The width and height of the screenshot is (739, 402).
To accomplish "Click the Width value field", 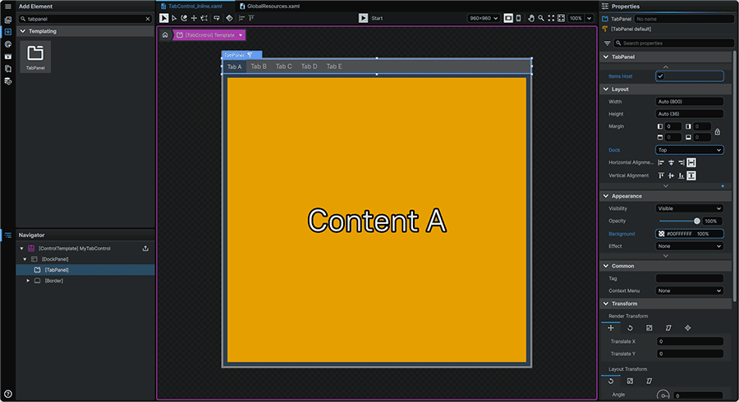I will pyautogui.click(x=690, y=102).
